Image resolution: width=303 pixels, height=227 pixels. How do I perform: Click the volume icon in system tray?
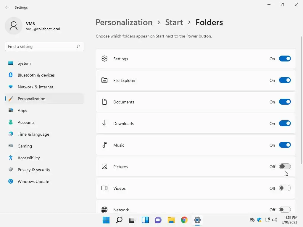point(275,220)
